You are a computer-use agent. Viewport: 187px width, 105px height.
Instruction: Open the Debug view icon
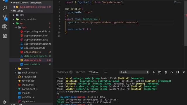(x=5, y=27)
